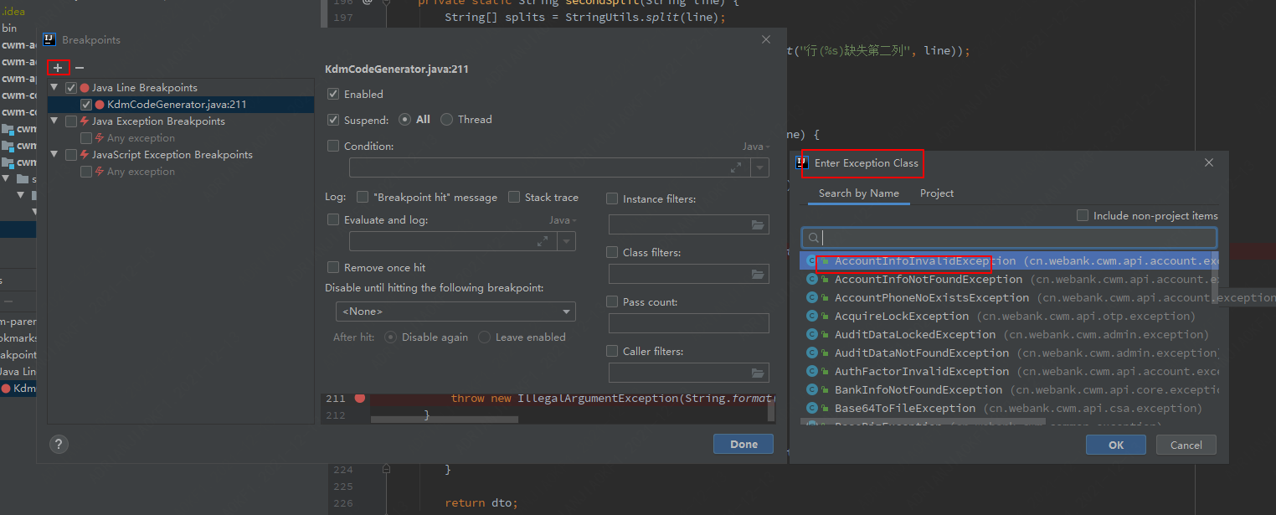Open the Condition Java language selector
Screen dimensions: 1276x515
[x=755, y=147]
